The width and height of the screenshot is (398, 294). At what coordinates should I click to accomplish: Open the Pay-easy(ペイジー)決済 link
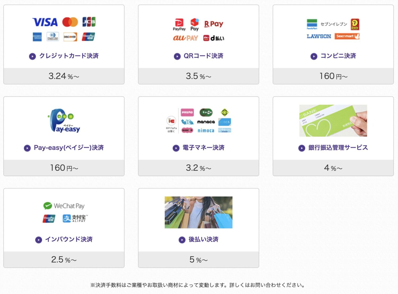tap(69, 148)
